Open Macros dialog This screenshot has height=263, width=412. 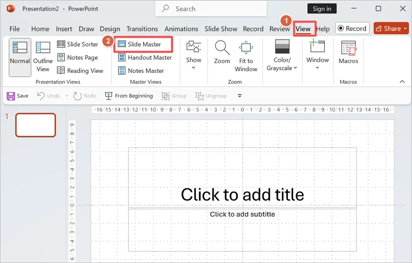click(x=348, y=52)
